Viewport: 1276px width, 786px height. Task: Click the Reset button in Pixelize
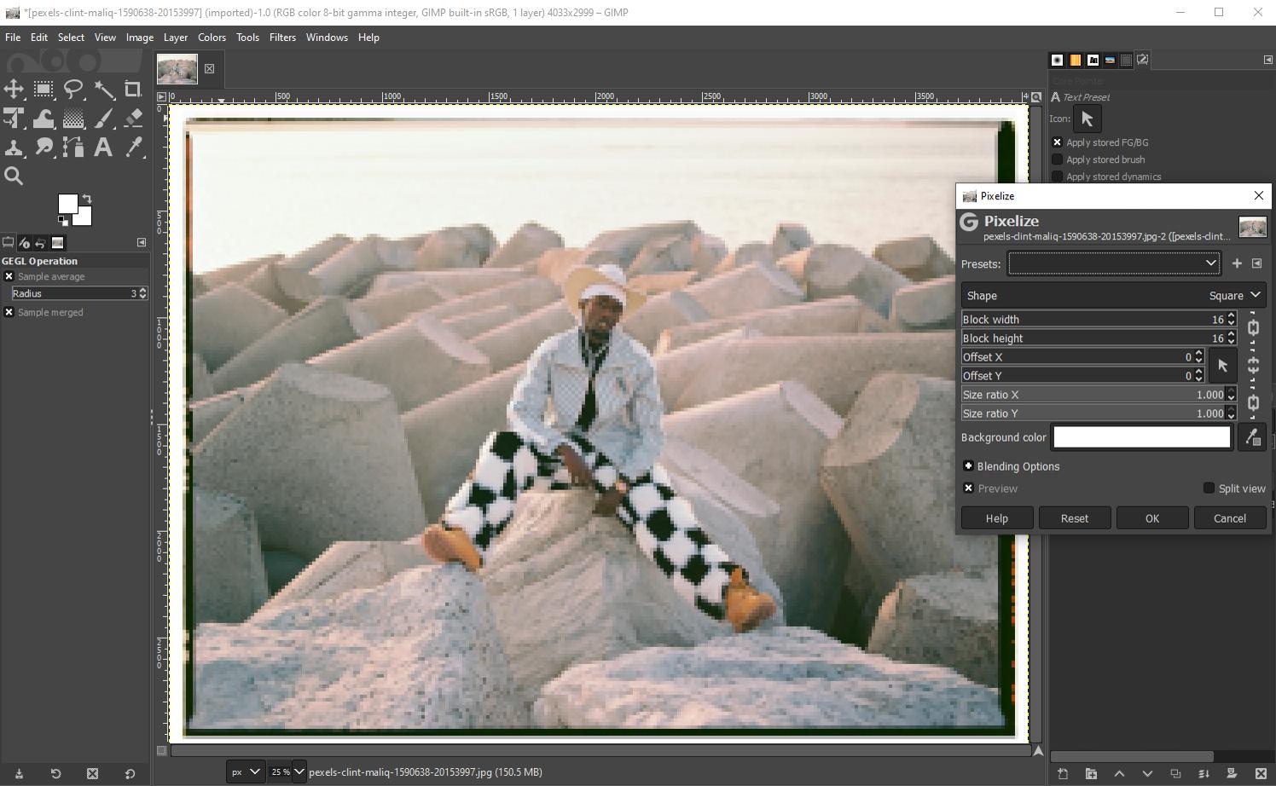coord(1075,517)
